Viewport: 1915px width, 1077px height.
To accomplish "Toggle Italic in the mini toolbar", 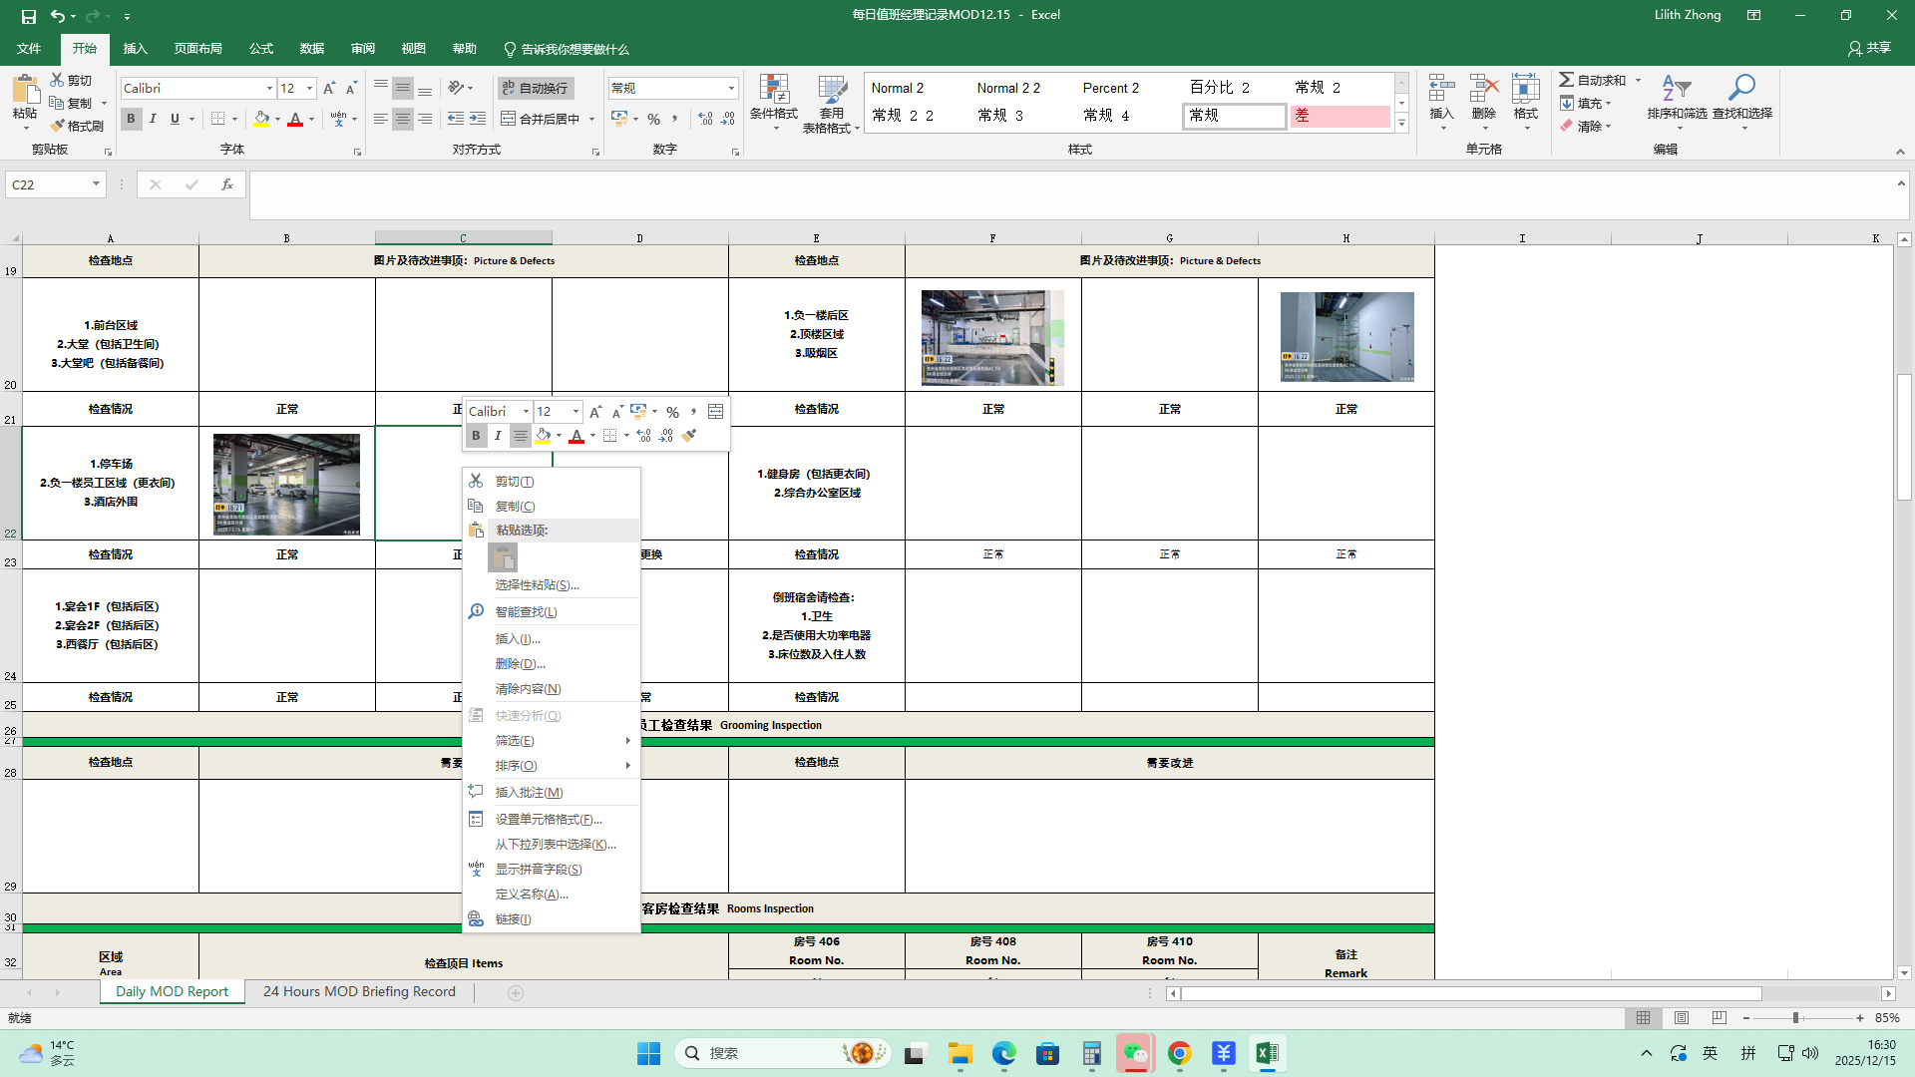I will tap(498, 436).
